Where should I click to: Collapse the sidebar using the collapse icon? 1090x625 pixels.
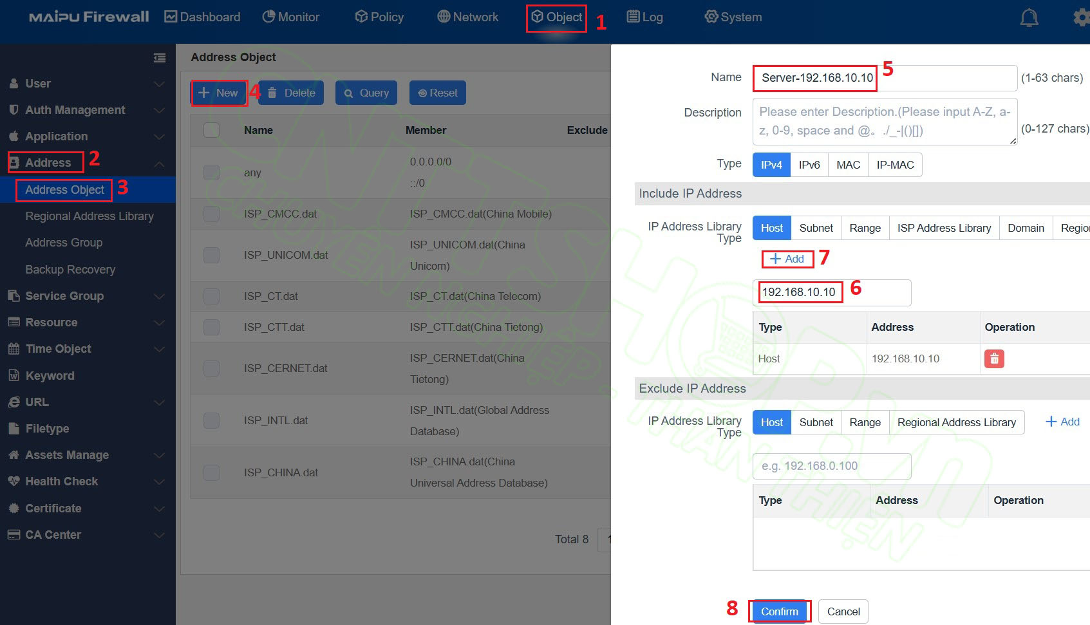(160, 57)
